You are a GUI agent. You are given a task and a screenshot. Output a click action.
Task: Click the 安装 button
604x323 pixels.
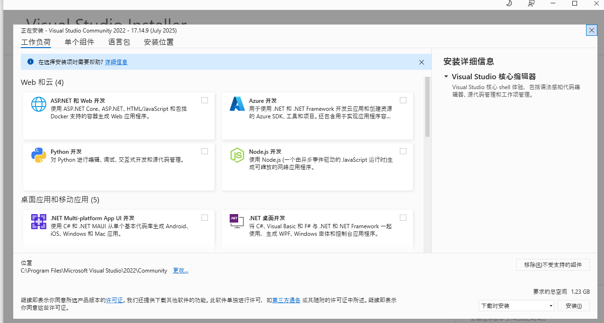pos(574,306)
